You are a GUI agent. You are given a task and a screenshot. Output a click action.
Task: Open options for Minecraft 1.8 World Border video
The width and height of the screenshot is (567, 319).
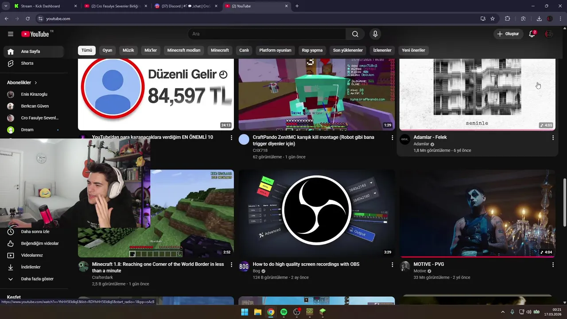click(231, 265)
